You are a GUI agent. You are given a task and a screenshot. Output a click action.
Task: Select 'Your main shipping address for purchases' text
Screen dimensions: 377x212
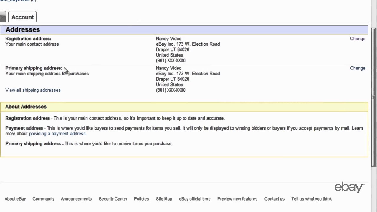coord(47,74)
